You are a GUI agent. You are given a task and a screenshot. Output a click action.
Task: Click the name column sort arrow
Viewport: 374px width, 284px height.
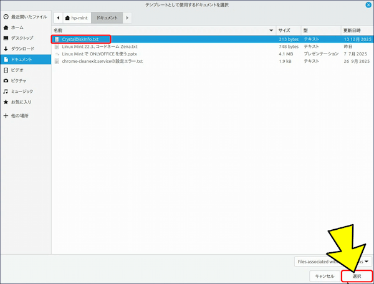(x=271, y=30)
